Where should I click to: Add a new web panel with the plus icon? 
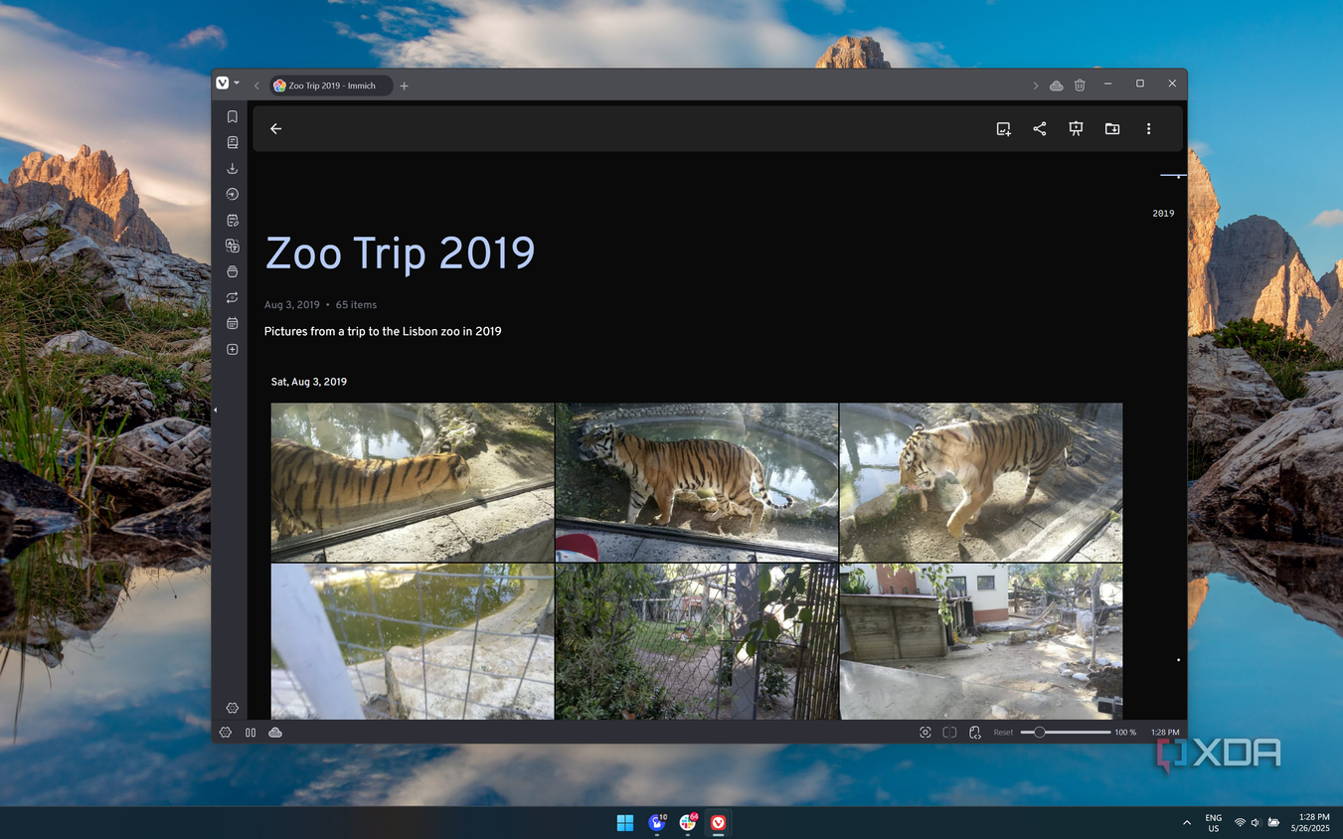232,349
